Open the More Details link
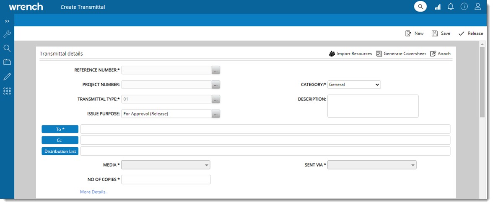The image size is (493, 205). coord(94,192)
